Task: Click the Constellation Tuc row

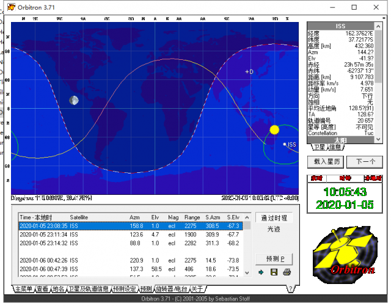Action: pos(340,133)
